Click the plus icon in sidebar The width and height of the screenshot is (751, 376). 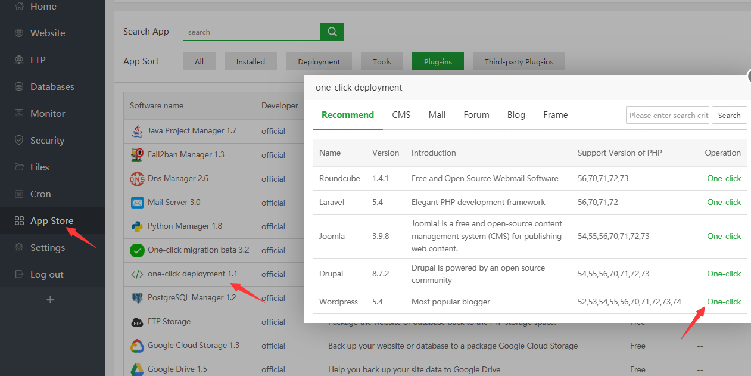pyautogui.click(x=51, y=300)
